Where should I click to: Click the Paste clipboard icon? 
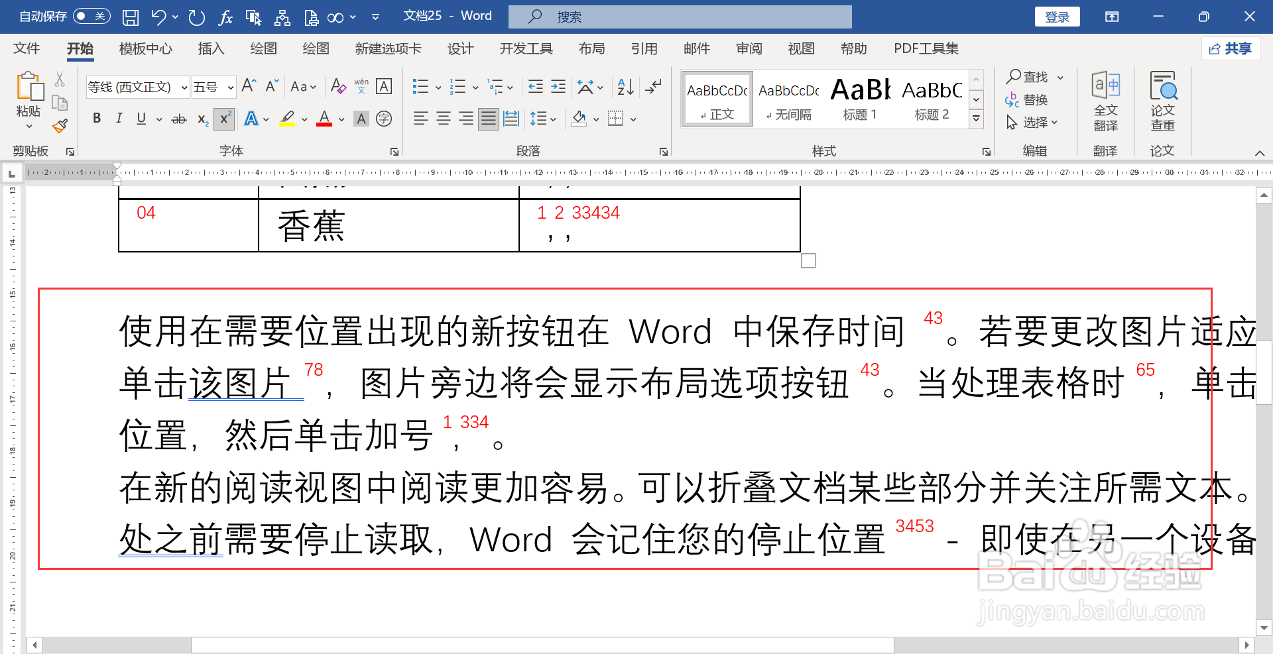coord(29,87)
